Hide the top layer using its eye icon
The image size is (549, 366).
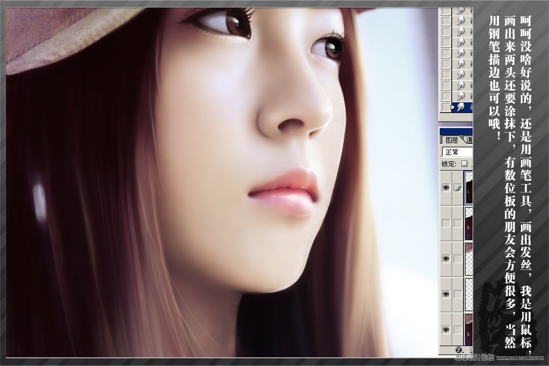pyautogui.click(x=446, y=187)
